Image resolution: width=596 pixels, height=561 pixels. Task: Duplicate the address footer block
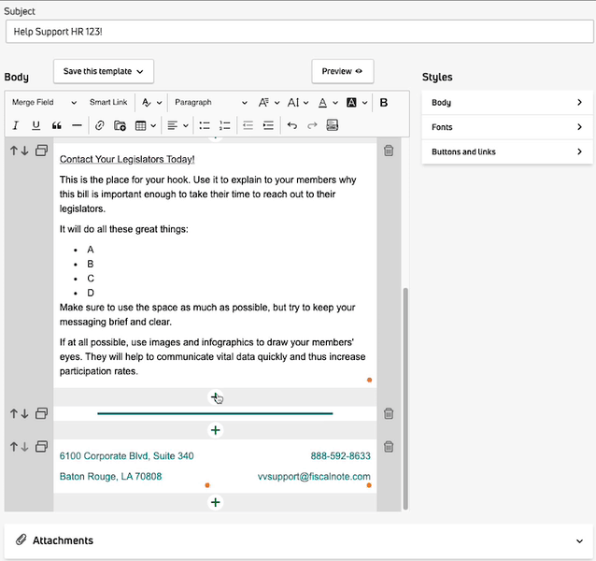pyautogui.click(x=41, y=446)
